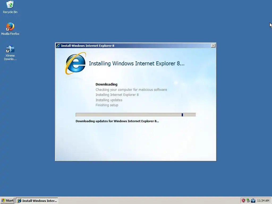Click the red security shield tray icon
Image resolution: width=272 pixels, height=204 pixels.
[x=243, y=201]
